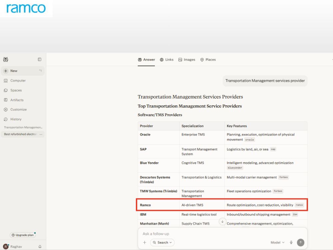This screenshot has height=250, width=333.
Task: Open the notifications bell icon
Action: pos(40,247)
